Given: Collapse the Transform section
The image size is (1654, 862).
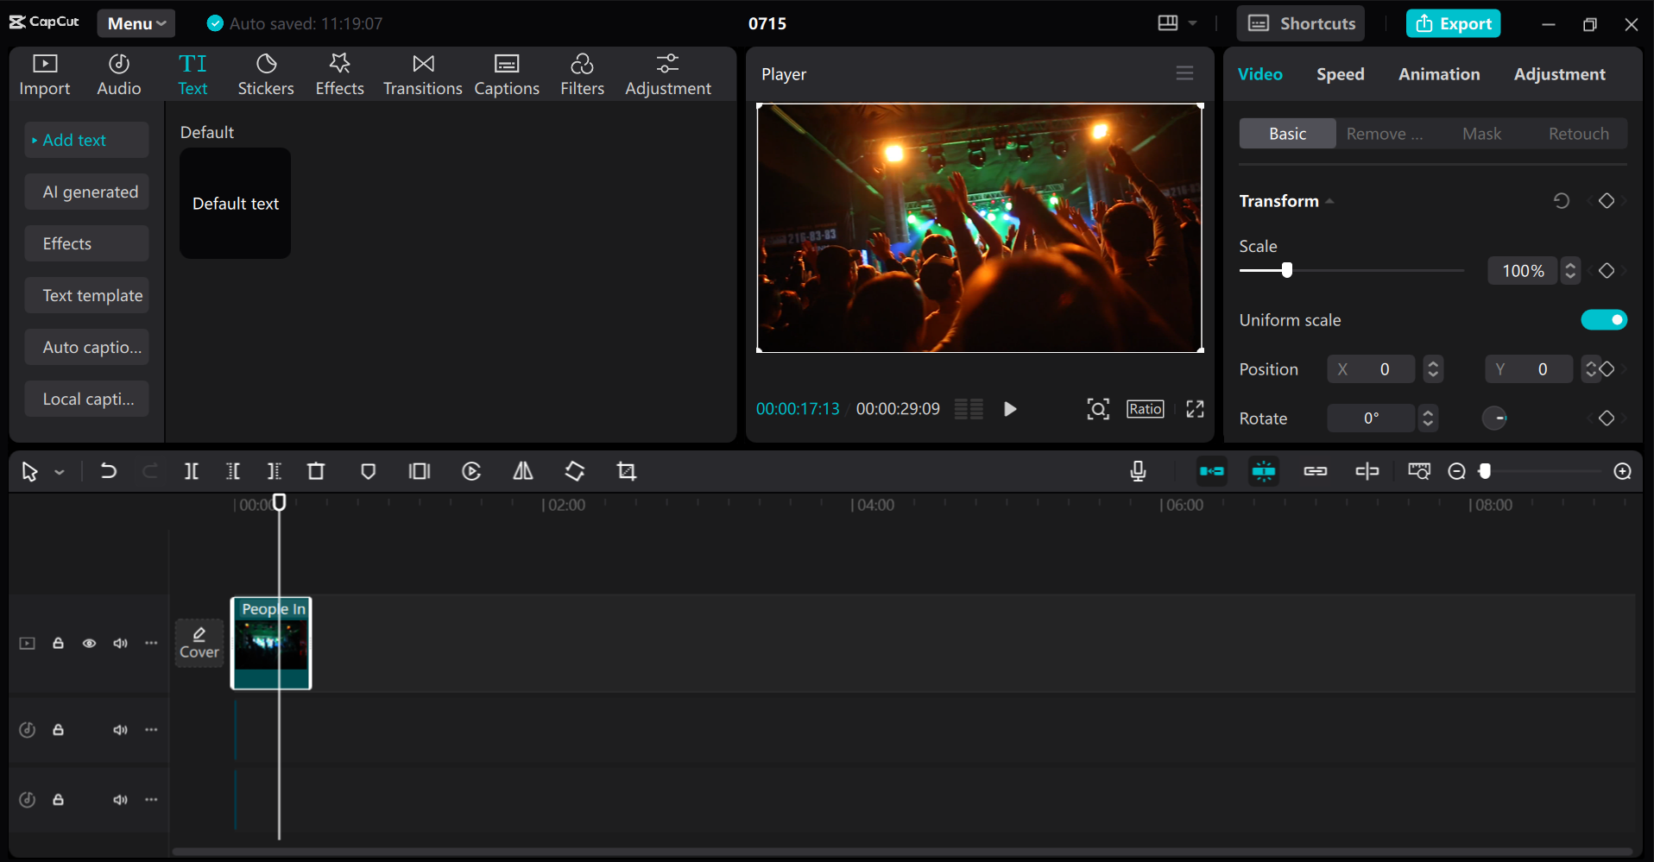Looking at the screenshot, I should [x=1329, y=202].
